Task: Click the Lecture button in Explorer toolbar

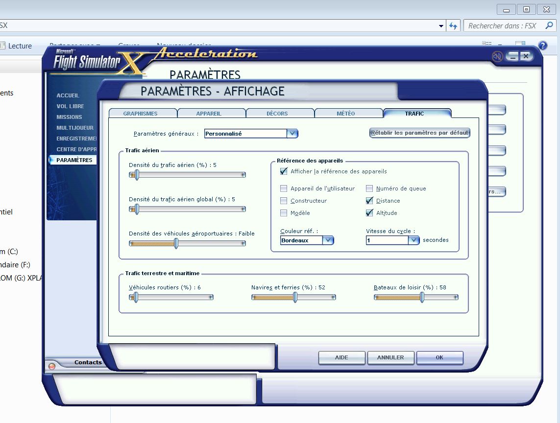Action: tap(20, 46)
